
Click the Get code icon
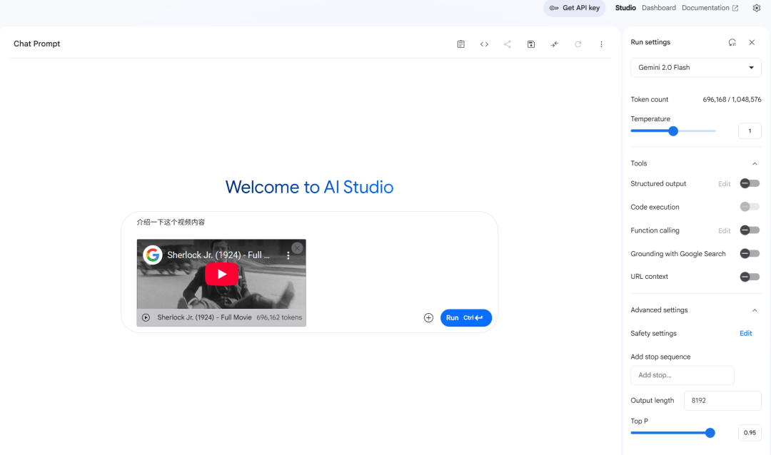(484, 44)
